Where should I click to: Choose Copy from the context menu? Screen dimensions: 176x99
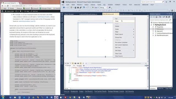[x=124, y=21]
